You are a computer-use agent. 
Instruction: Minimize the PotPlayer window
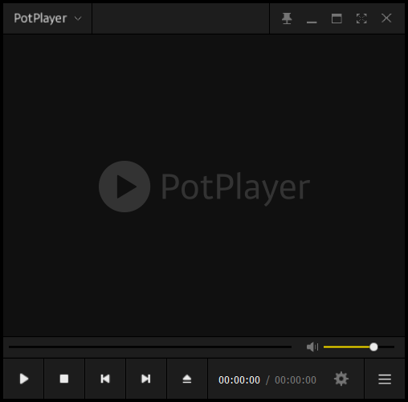pos(312,18)
